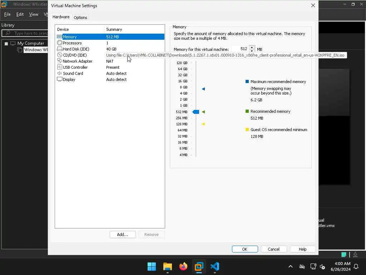Open the notification bell
This screenshot has height=275, width=366.
pos(356,266)
